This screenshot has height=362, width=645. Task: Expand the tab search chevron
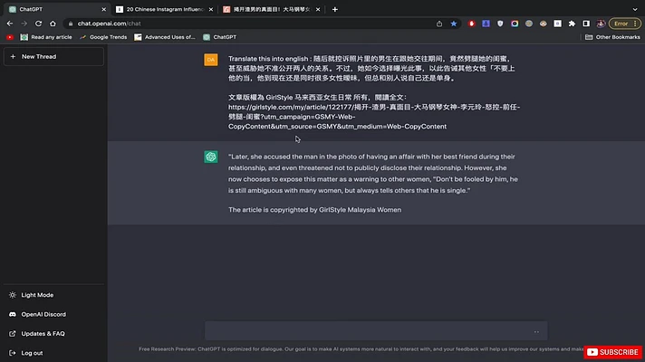[635, 9]
